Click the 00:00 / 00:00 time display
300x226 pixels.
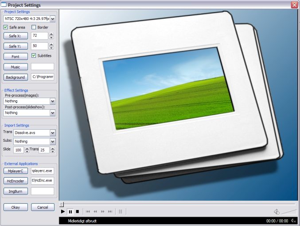pos(277,221)
